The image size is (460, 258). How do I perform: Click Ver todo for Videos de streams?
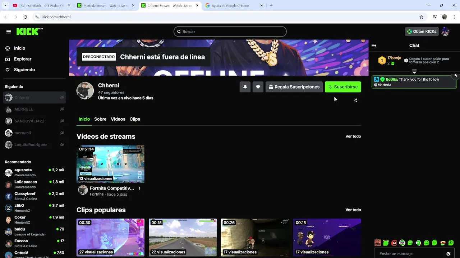tap(353, 136)
